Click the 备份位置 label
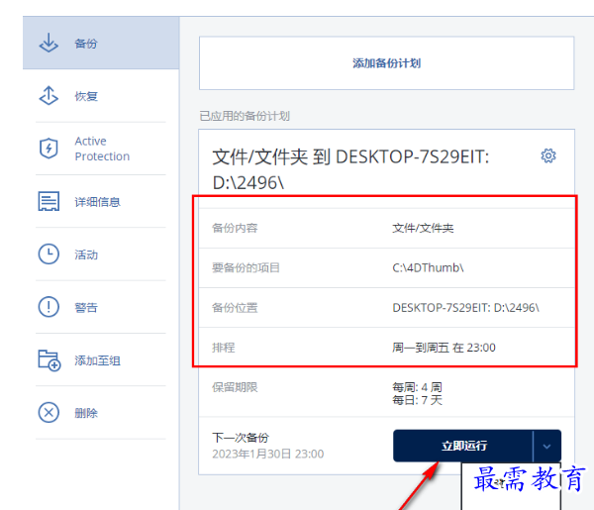The width and height of the screenshot is (594, 510). [235, 308]
